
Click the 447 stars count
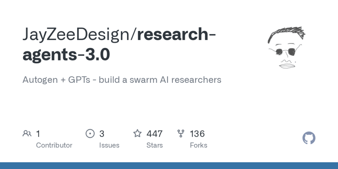click(x=154, y=134)
